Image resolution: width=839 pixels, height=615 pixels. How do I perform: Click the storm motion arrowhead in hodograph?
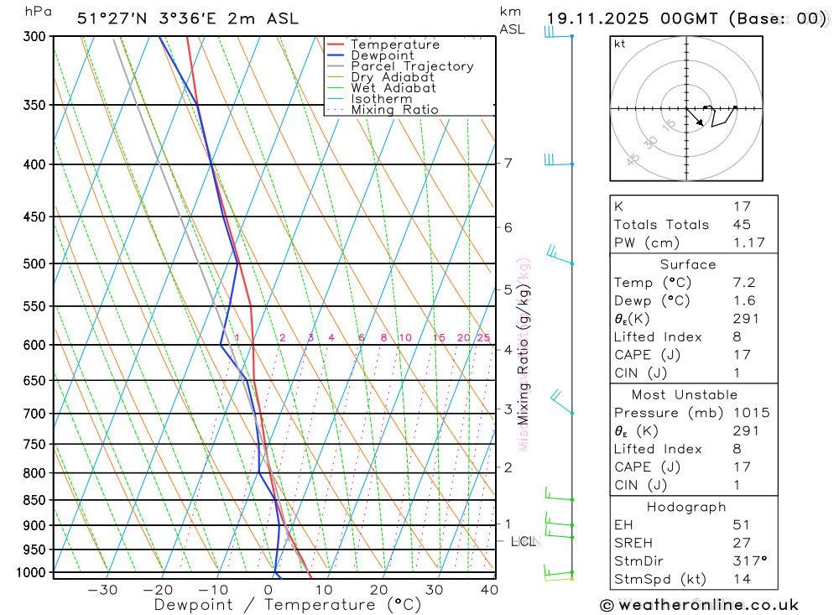[x=701, y=123]
